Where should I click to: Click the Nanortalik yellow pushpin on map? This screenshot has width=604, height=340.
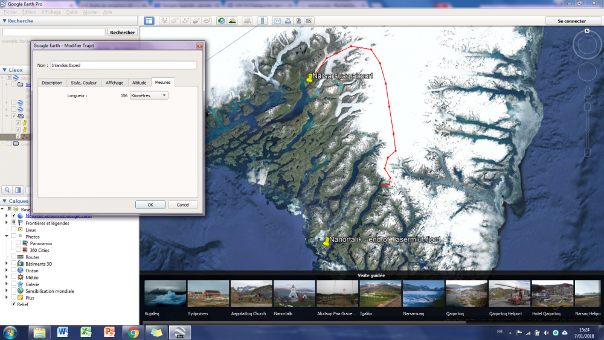coord(327,242)
